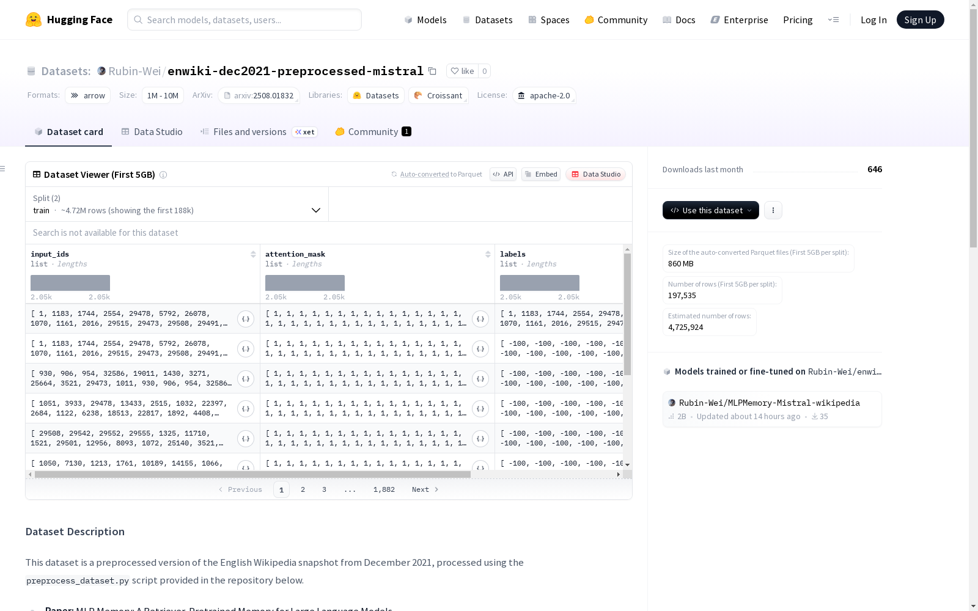The height and width of the screenshot is (611, 978).
Task: Click the table scrollbar down arrow
Action: 627,465
